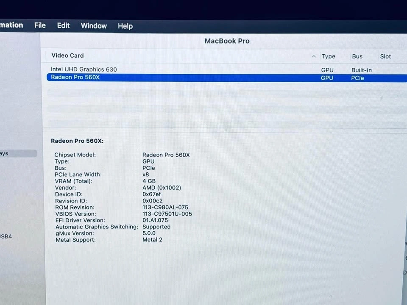The width and height of the screenshot is (407, 305).
Task: Open the System Information app menu
Action: pos(11,25)
